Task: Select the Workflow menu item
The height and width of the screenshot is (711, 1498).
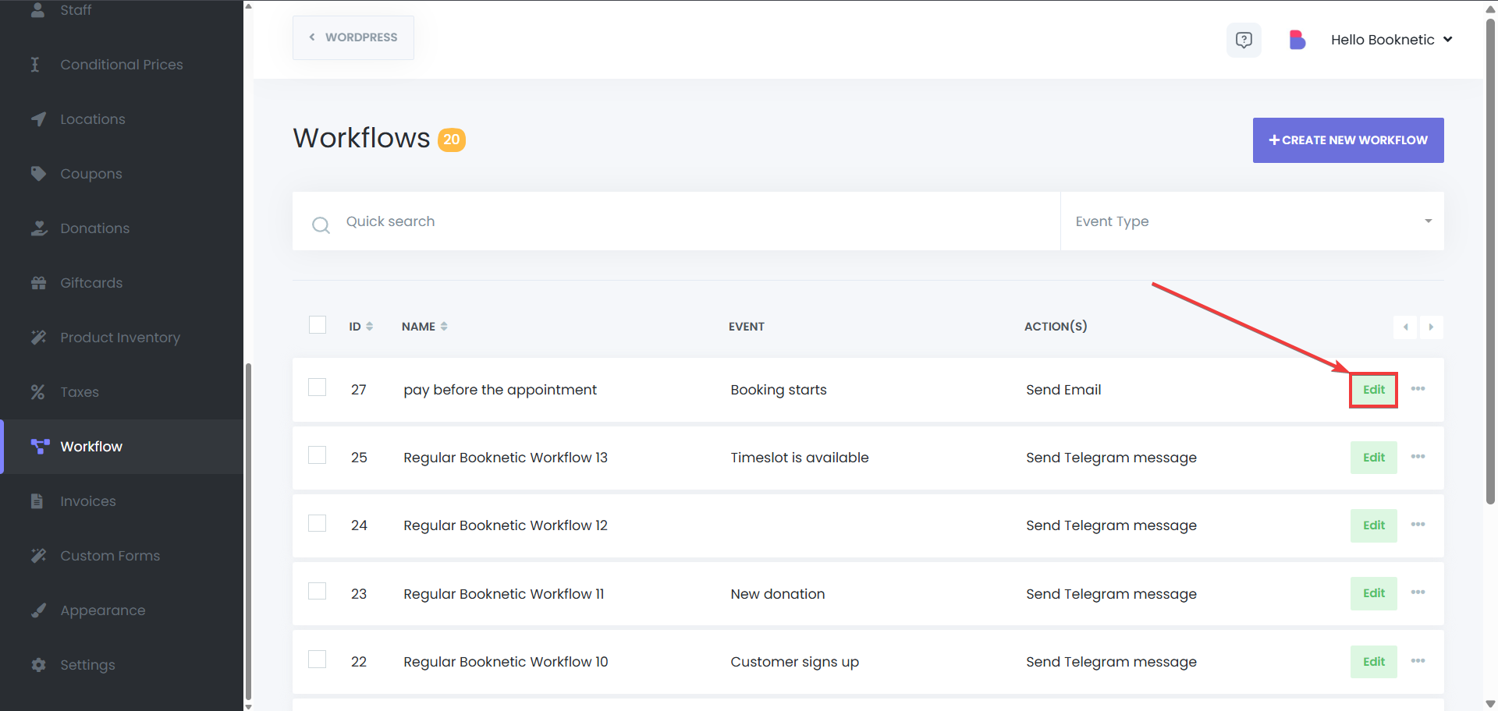Action: pyautogui.click(x=122, y=447)
